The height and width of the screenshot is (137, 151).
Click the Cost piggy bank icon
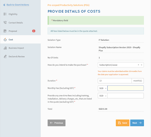point(5,39)
